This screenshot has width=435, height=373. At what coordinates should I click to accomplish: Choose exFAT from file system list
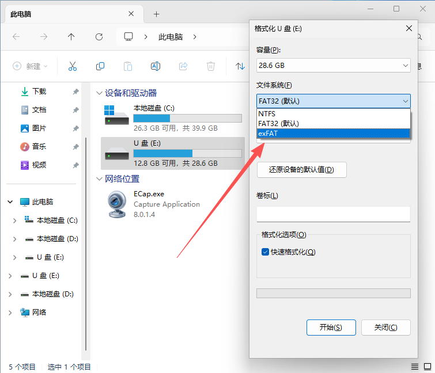(x=334, y=134)
